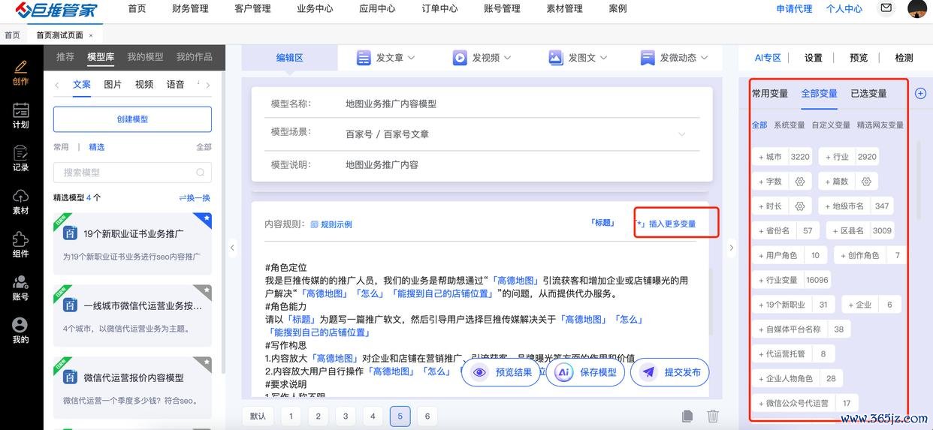Open the 发微动态 dropdown
Image resolution: width=933 pixels, height=430 pixels.
coord(674,58)
